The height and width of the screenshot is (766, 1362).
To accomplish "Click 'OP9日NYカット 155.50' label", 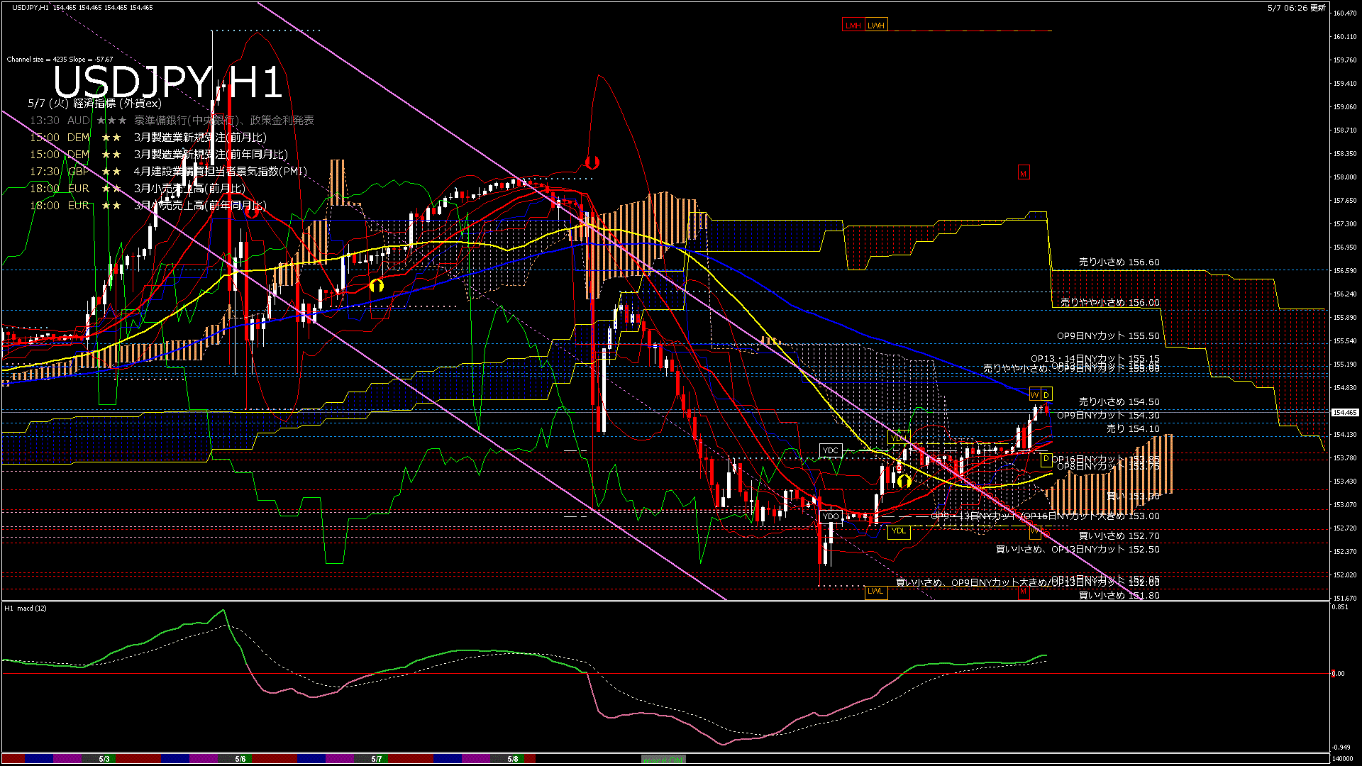I will pos(1108,336).
